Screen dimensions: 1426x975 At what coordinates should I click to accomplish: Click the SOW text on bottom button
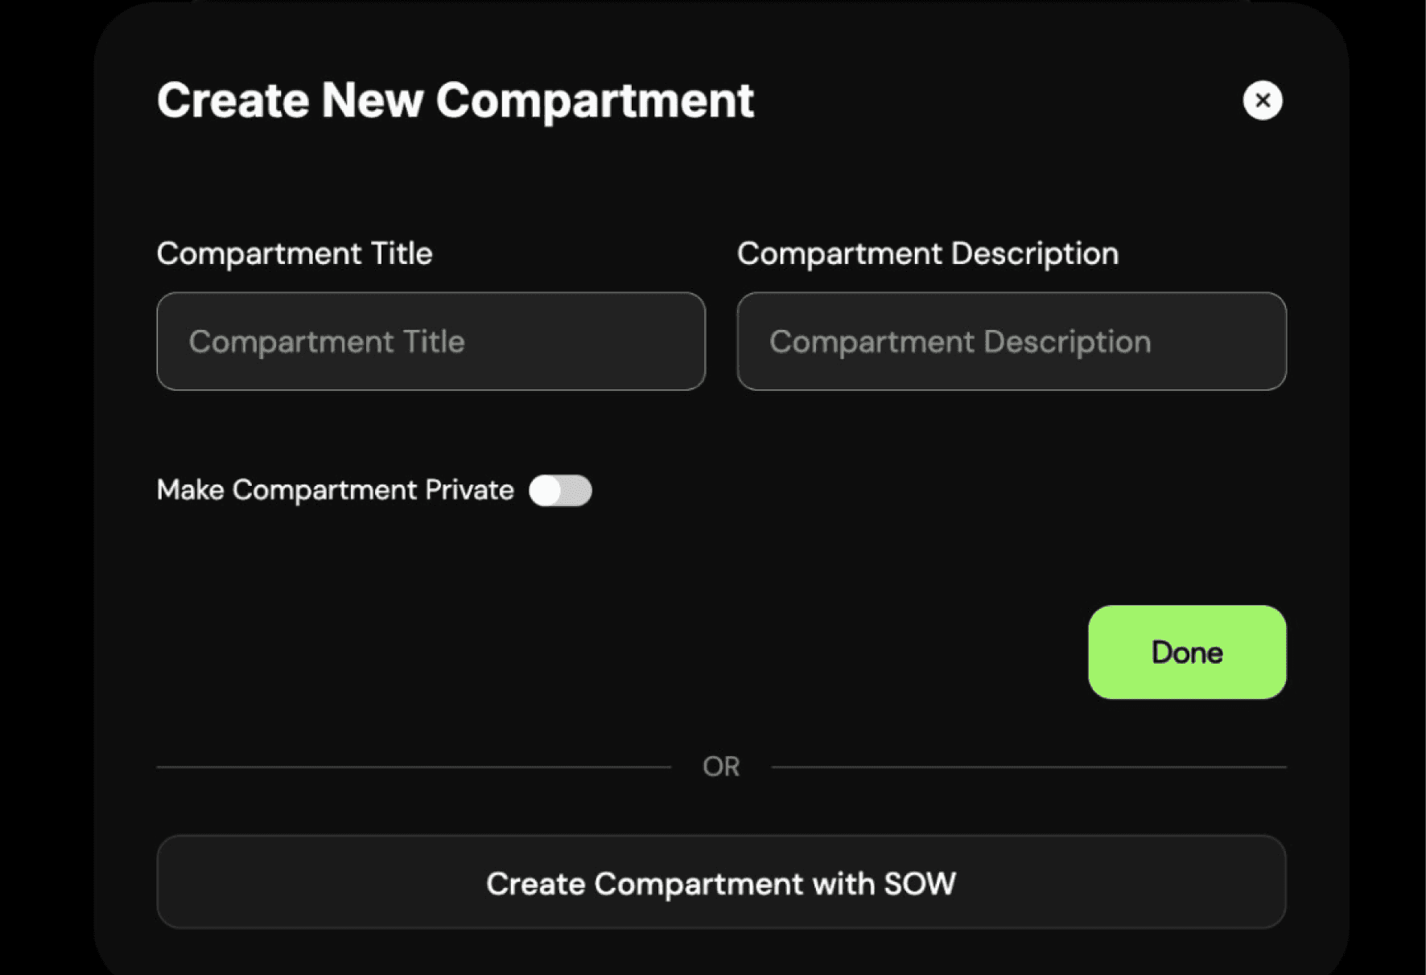click(x=920, y=883)
